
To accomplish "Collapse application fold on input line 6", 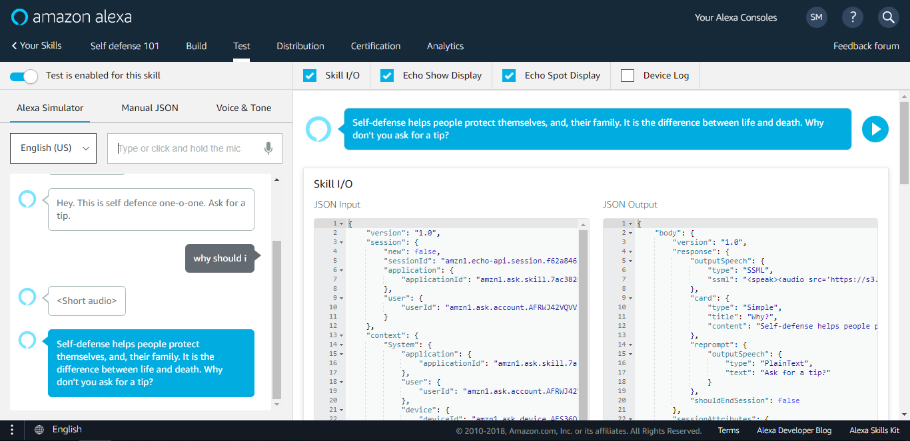I will (340, 270).
